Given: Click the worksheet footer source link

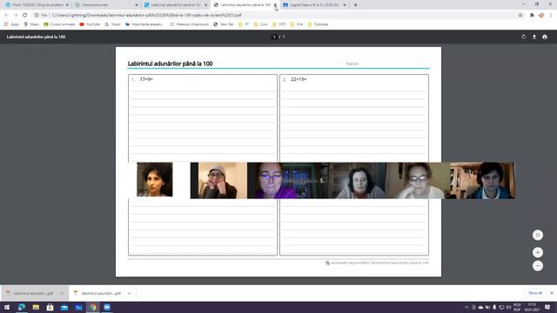Looking at the screenshot, I should (x=377, y=263).
